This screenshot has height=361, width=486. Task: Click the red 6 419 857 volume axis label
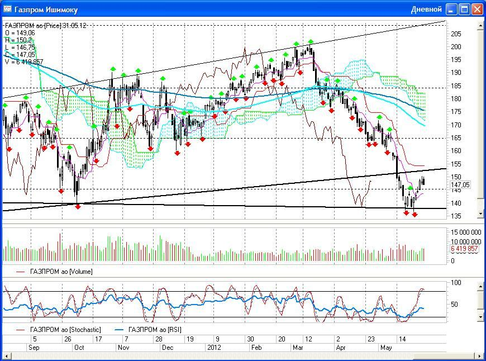464,249
